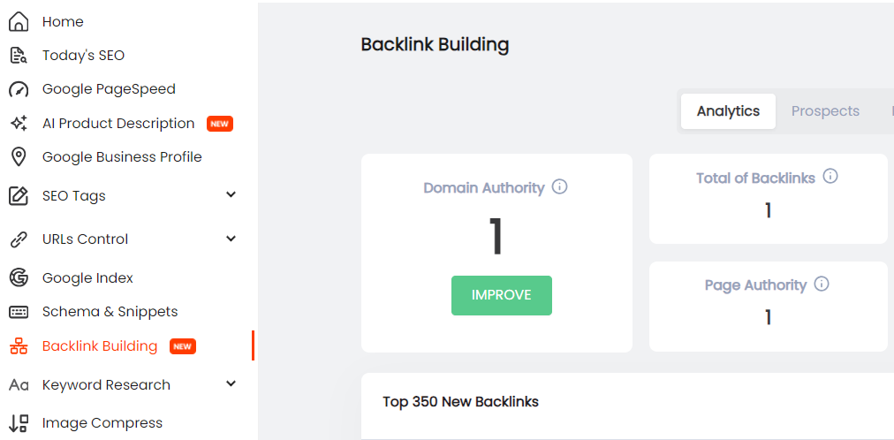
Task: Click the Top 350 New Backlinks heading
Action: 460,401
